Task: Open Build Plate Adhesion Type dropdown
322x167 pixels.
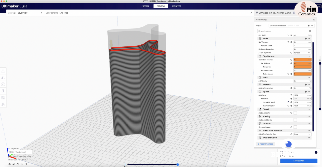Action: click(x=302, y=134)
